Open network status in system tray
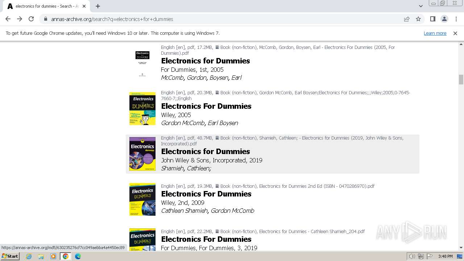 (421, 256)
